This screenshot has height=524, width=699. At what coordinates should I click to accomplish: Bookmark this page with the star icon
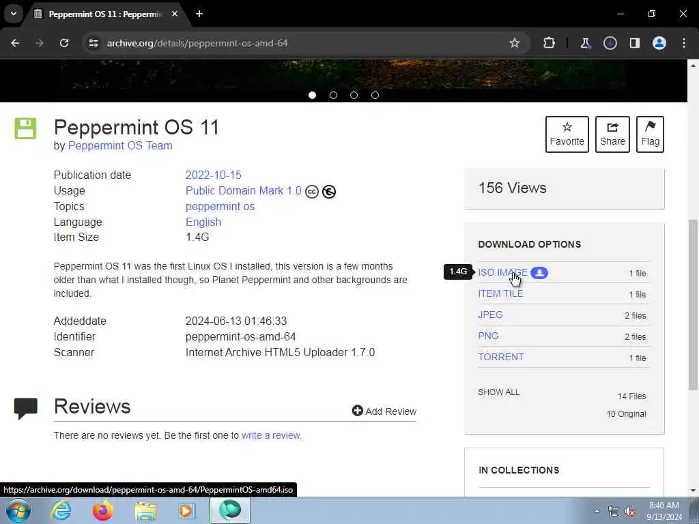(x=515, y=43)
